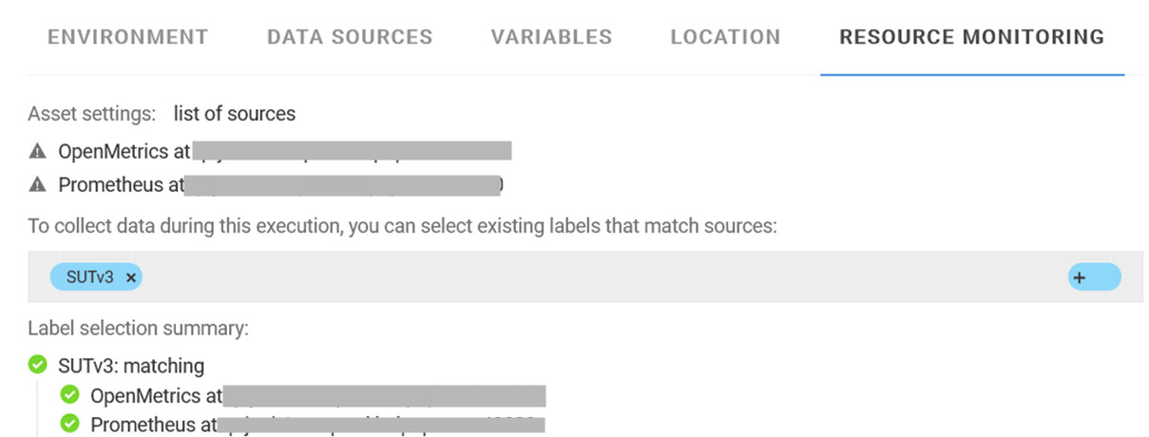This screenshot has width=1149, height=437.
Task: Click the Resource Monitoring tab
Action: (971, 37)
